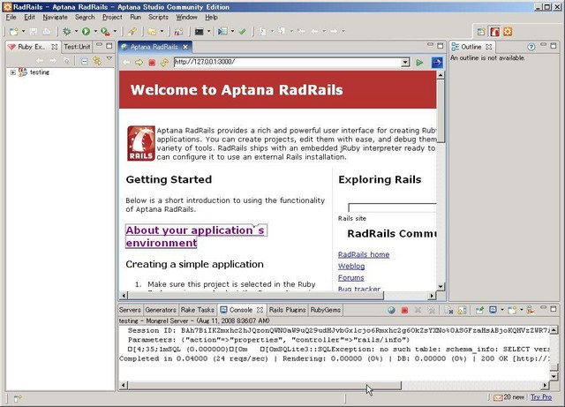Click the RadRails perspective icon at top right

(494, 32)
